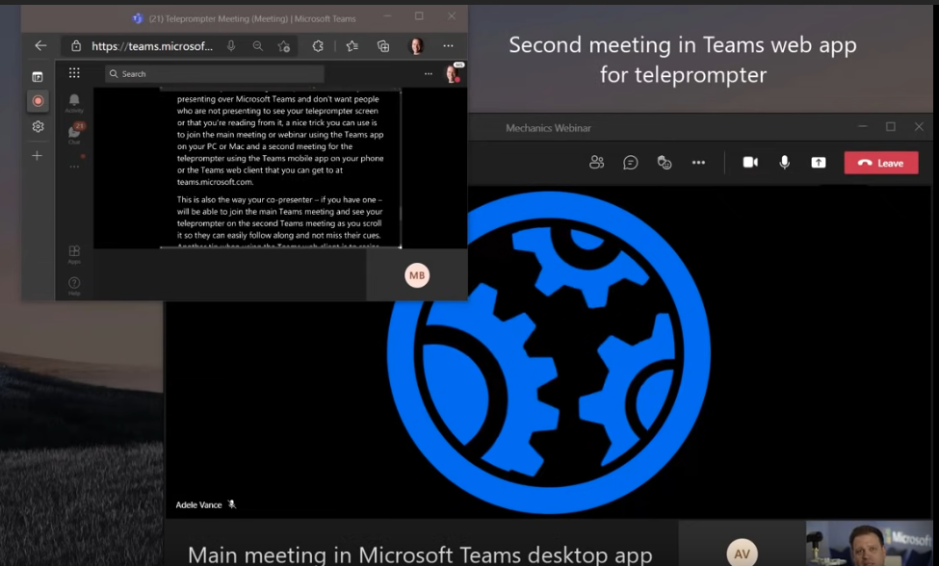Image resolution: width=939 pixels, height=566 pixels.
Task: Click the MB participant avatar tile
Action: tap(417, 275)
